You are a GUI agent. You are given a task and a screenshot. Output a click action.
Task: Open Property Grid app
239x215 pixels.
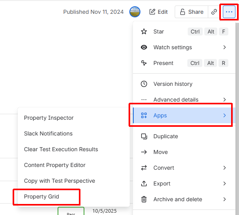coord(41,196)
